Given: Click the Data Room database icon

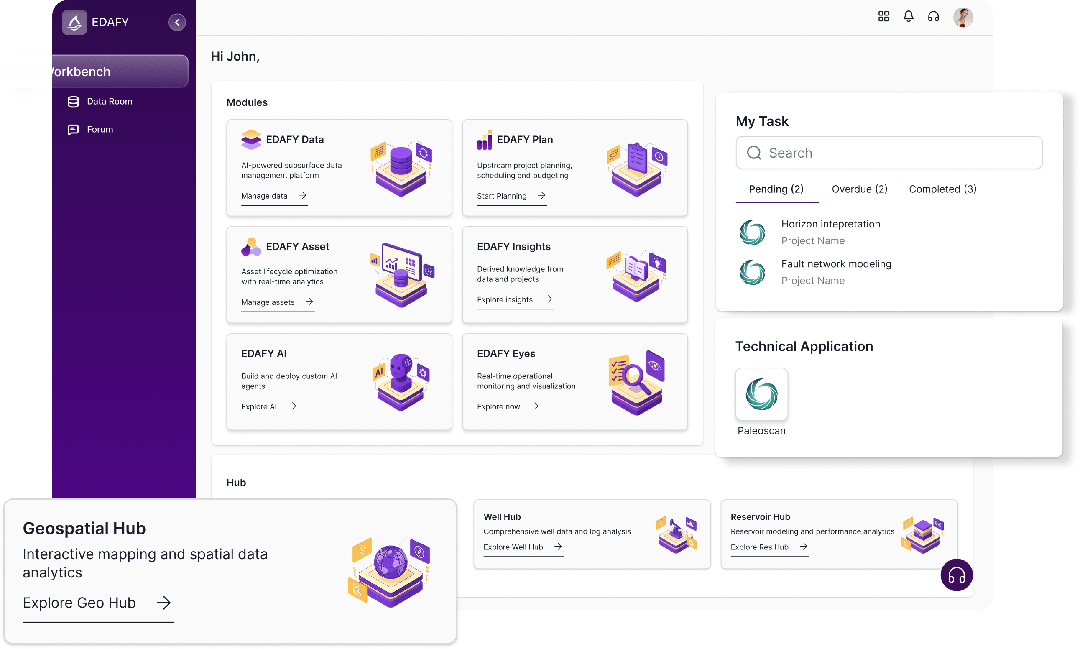Looking at the screenshot, I should coord(74,102).
